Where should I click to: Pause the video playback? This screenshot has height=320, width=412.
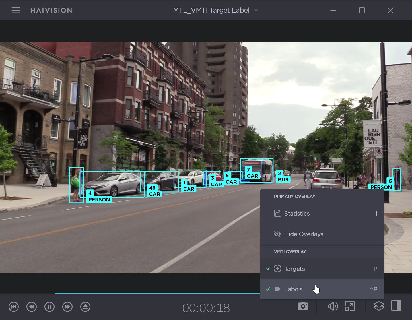click(x=50, y=307)
